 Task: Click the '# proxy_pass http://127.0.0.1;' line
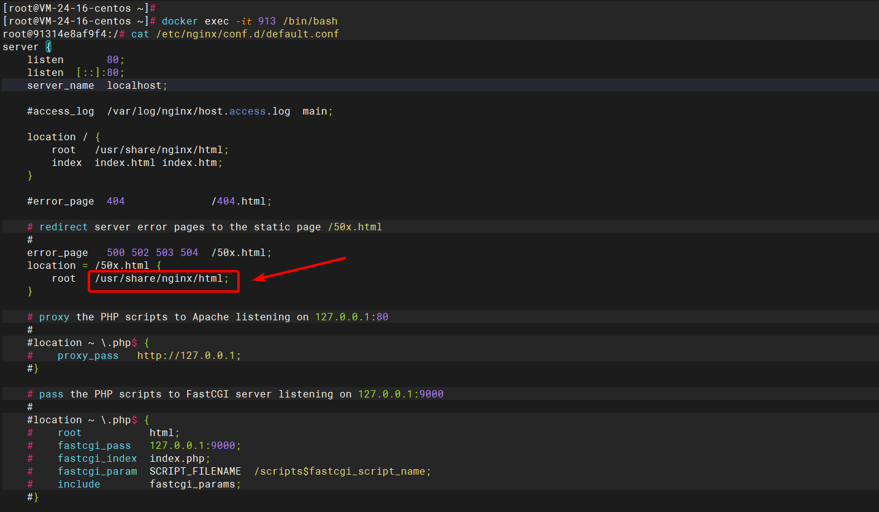click(x=134, y=356)
